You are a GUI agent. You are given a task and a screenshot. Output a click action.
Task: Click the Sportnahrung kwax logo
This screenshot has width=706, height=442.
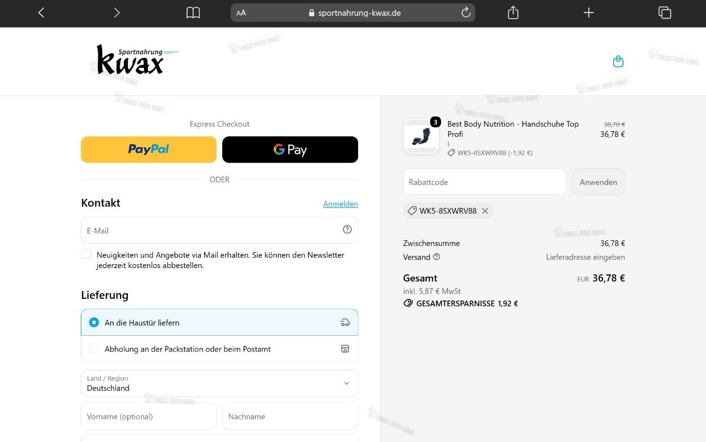pyautogui.click(x=136, y=60)
